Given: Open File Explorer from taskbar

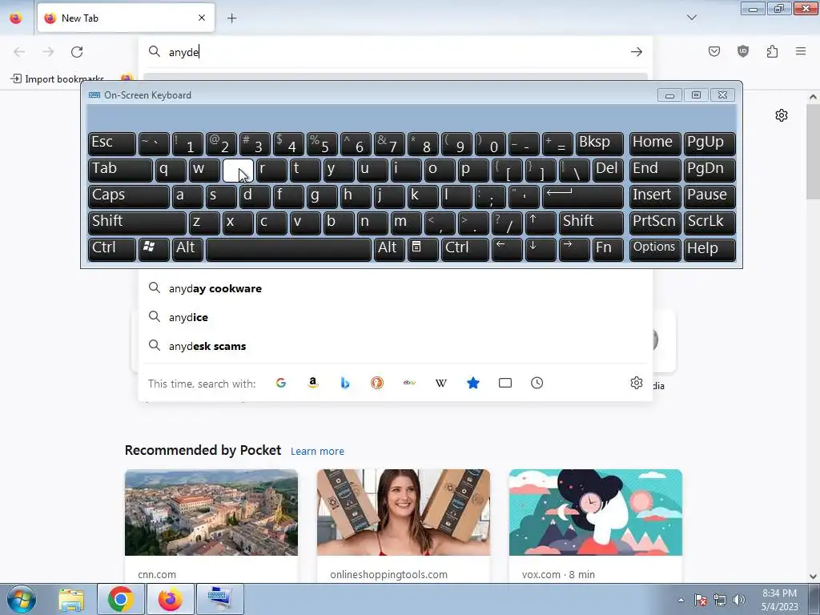Looking at the screenshot, I should click(x=71, y=600).
